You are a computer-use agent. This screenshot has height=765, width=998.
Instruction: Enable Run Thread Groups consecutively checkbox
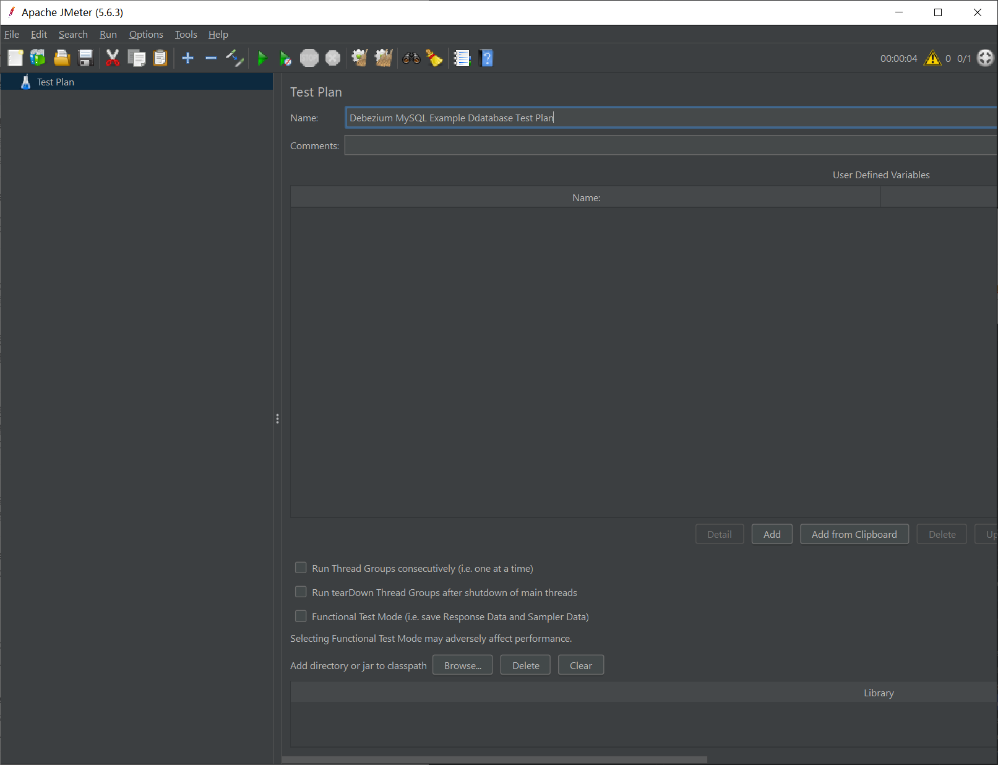pyautogui.click(x=301, y=568)
